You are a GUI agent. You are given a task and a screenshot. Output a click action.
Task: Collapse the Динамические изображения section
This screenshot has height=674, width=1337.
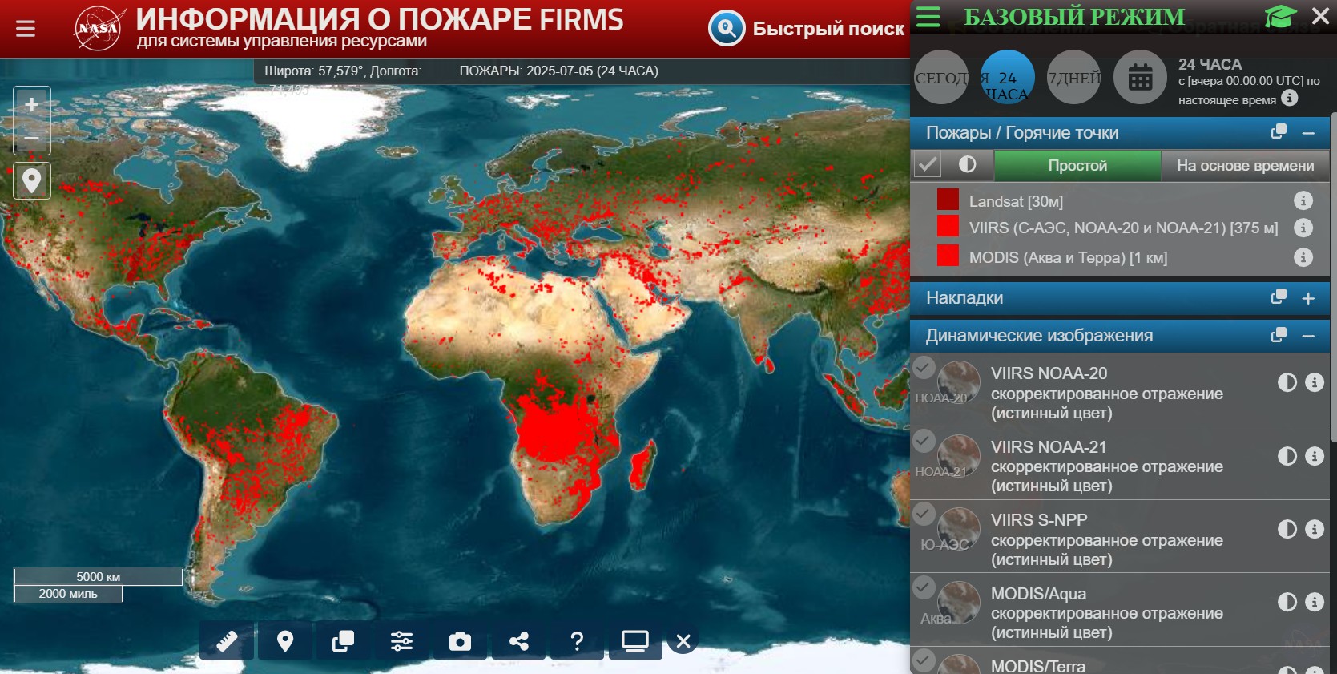click(x=1308, y=336)
